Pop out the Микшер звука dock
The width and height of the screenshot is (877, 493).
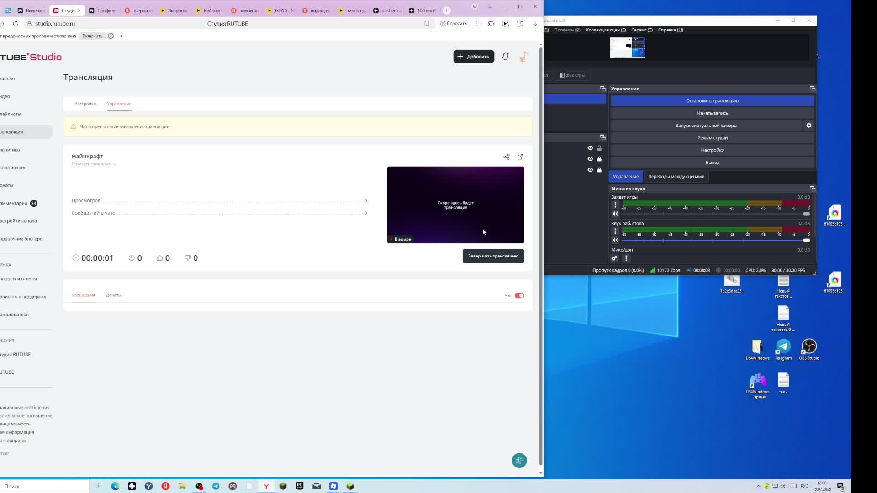click(812, 189)
